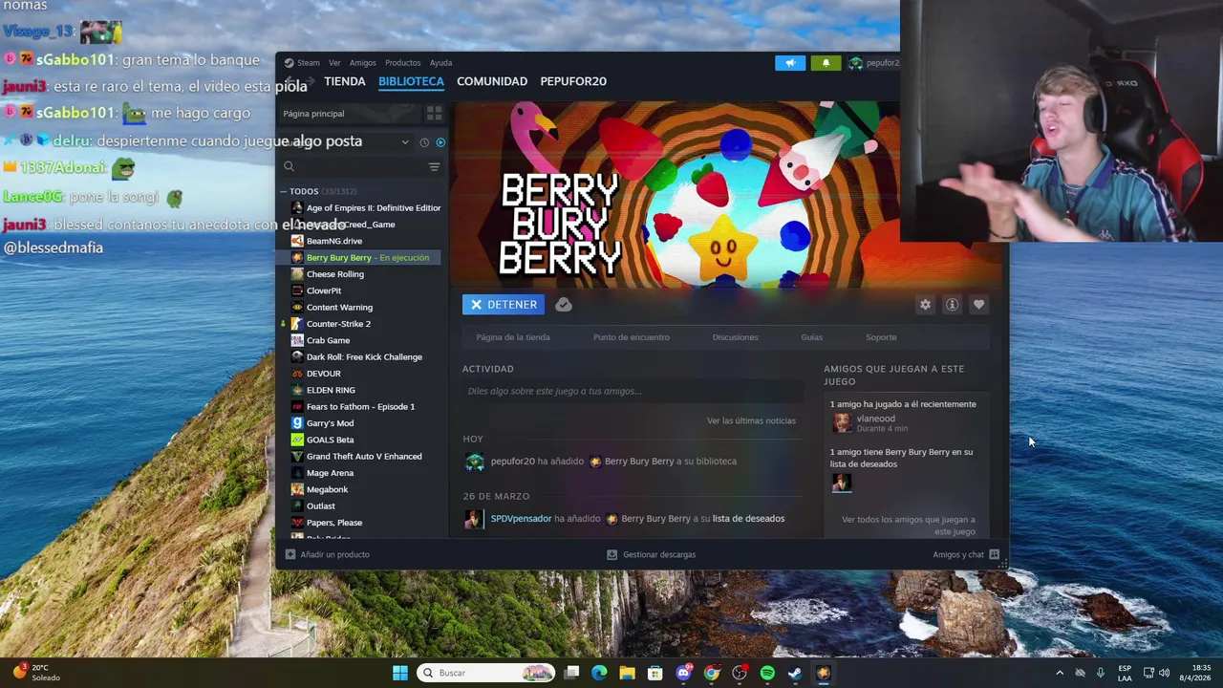1223x688 pixels.
Task: Open Discusiones link
Action: [x=736, y=337]
